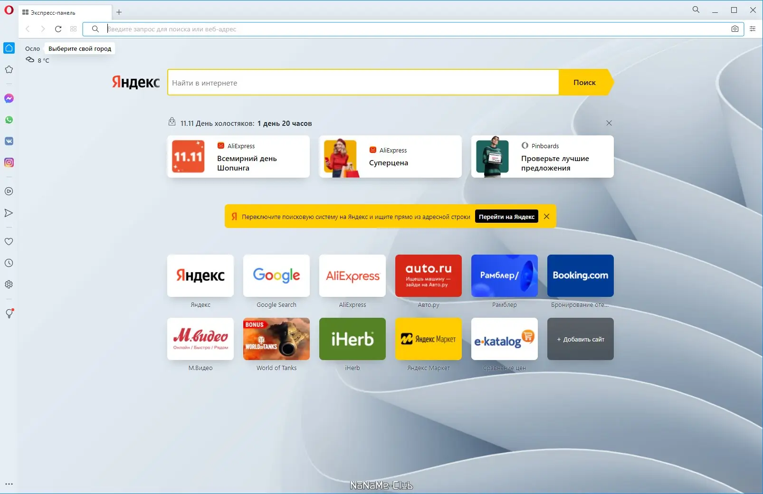The image size is (763, 494).
Task: Click Перейти на Яндекс button
Action: pos(506,217)
